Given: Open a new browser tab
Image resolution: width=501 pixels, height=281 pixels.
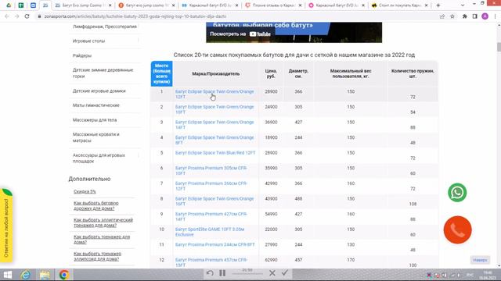Looking at the screenshot, I should tap(438, 5).
